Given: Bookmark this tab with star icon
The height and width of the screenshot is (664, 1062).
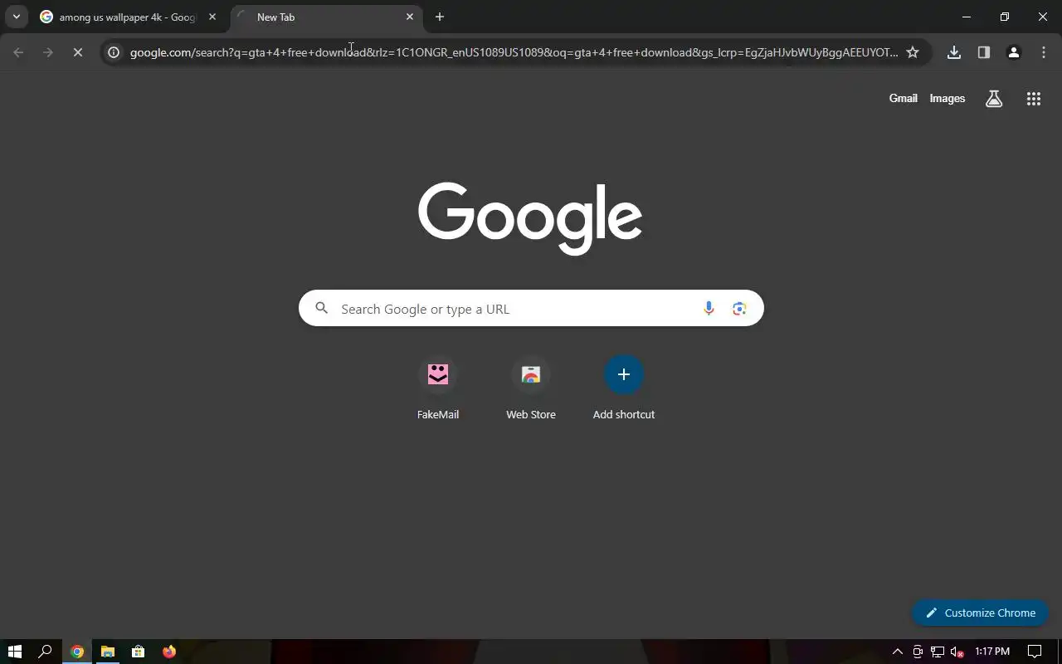Looking at the screenshot, I should tap(913, 52).
